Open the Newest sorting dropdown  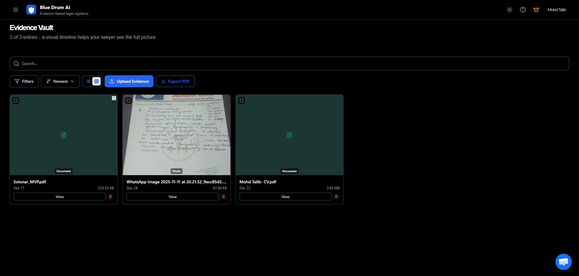(60, 81)
